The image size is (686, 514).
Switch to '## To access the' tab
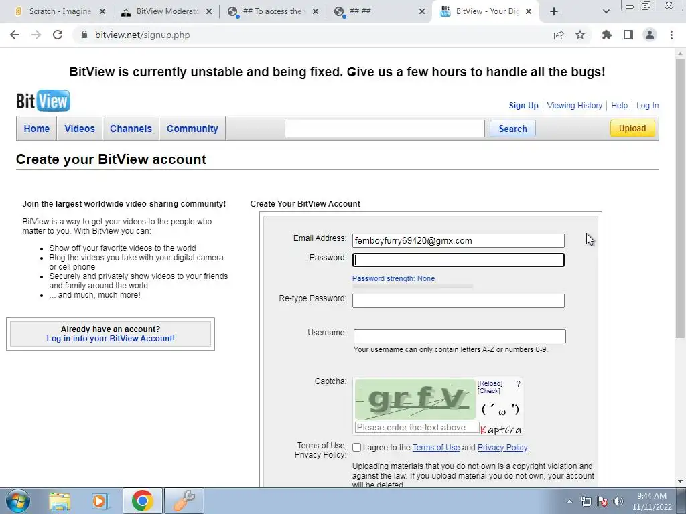(272, 11)
